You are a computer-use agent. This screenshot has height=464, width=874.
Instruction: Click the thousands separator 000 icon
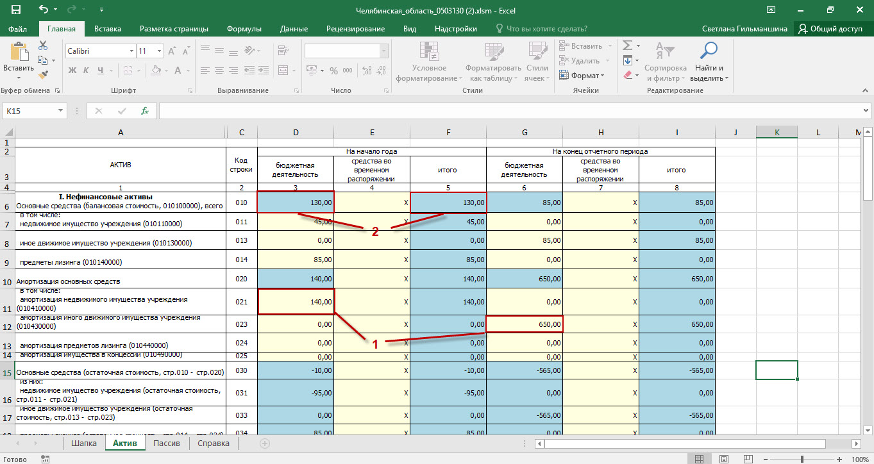[x=348, y=70]
